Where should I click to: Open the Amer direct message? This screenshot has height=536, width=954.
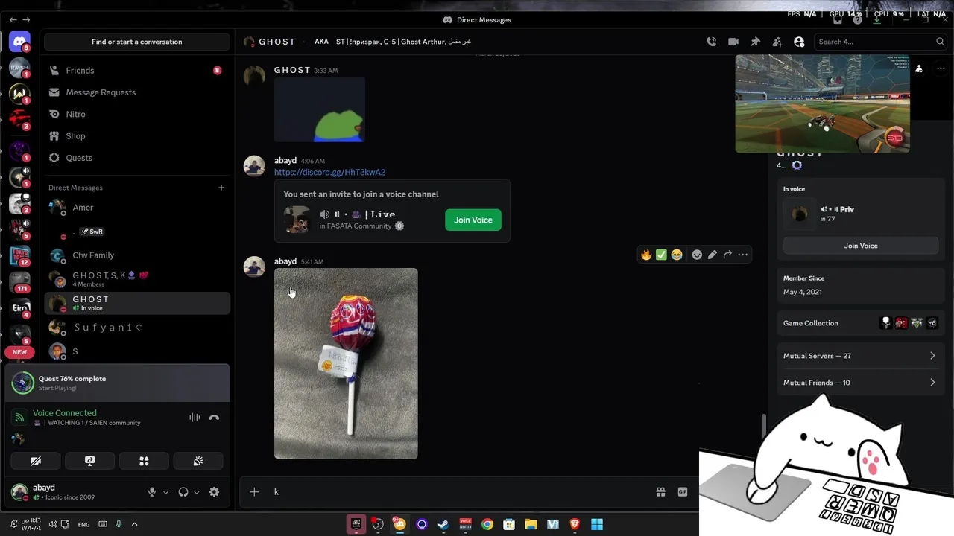pyautogui.click(x=137, y=208)
